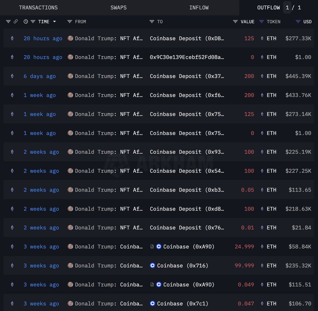318x311 pixels.
Task: Open the Coinbase Deposit (0x54… address
Action: coord(187,171)
